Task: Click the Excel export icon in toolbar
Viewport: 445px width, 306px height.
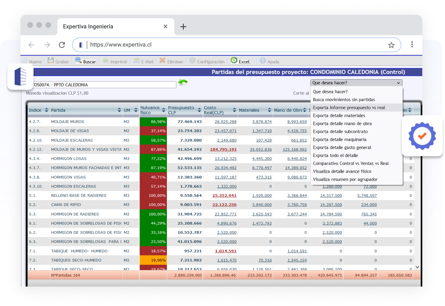Action: [234, 60]
